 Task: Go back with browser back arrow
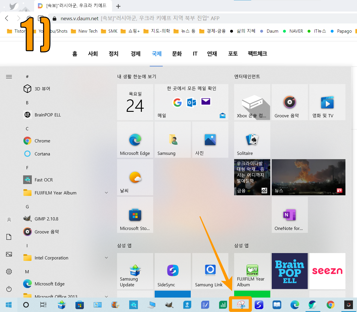click(7, 18)
